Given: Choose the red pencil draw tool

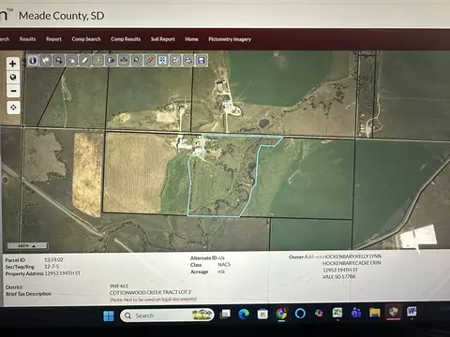Looking at the screenshot, I should click(150, 60).
